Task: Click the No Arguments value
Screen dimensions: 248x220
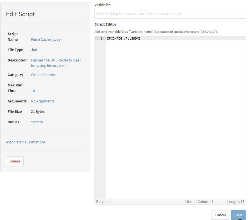Action: (x=42, y=101)
